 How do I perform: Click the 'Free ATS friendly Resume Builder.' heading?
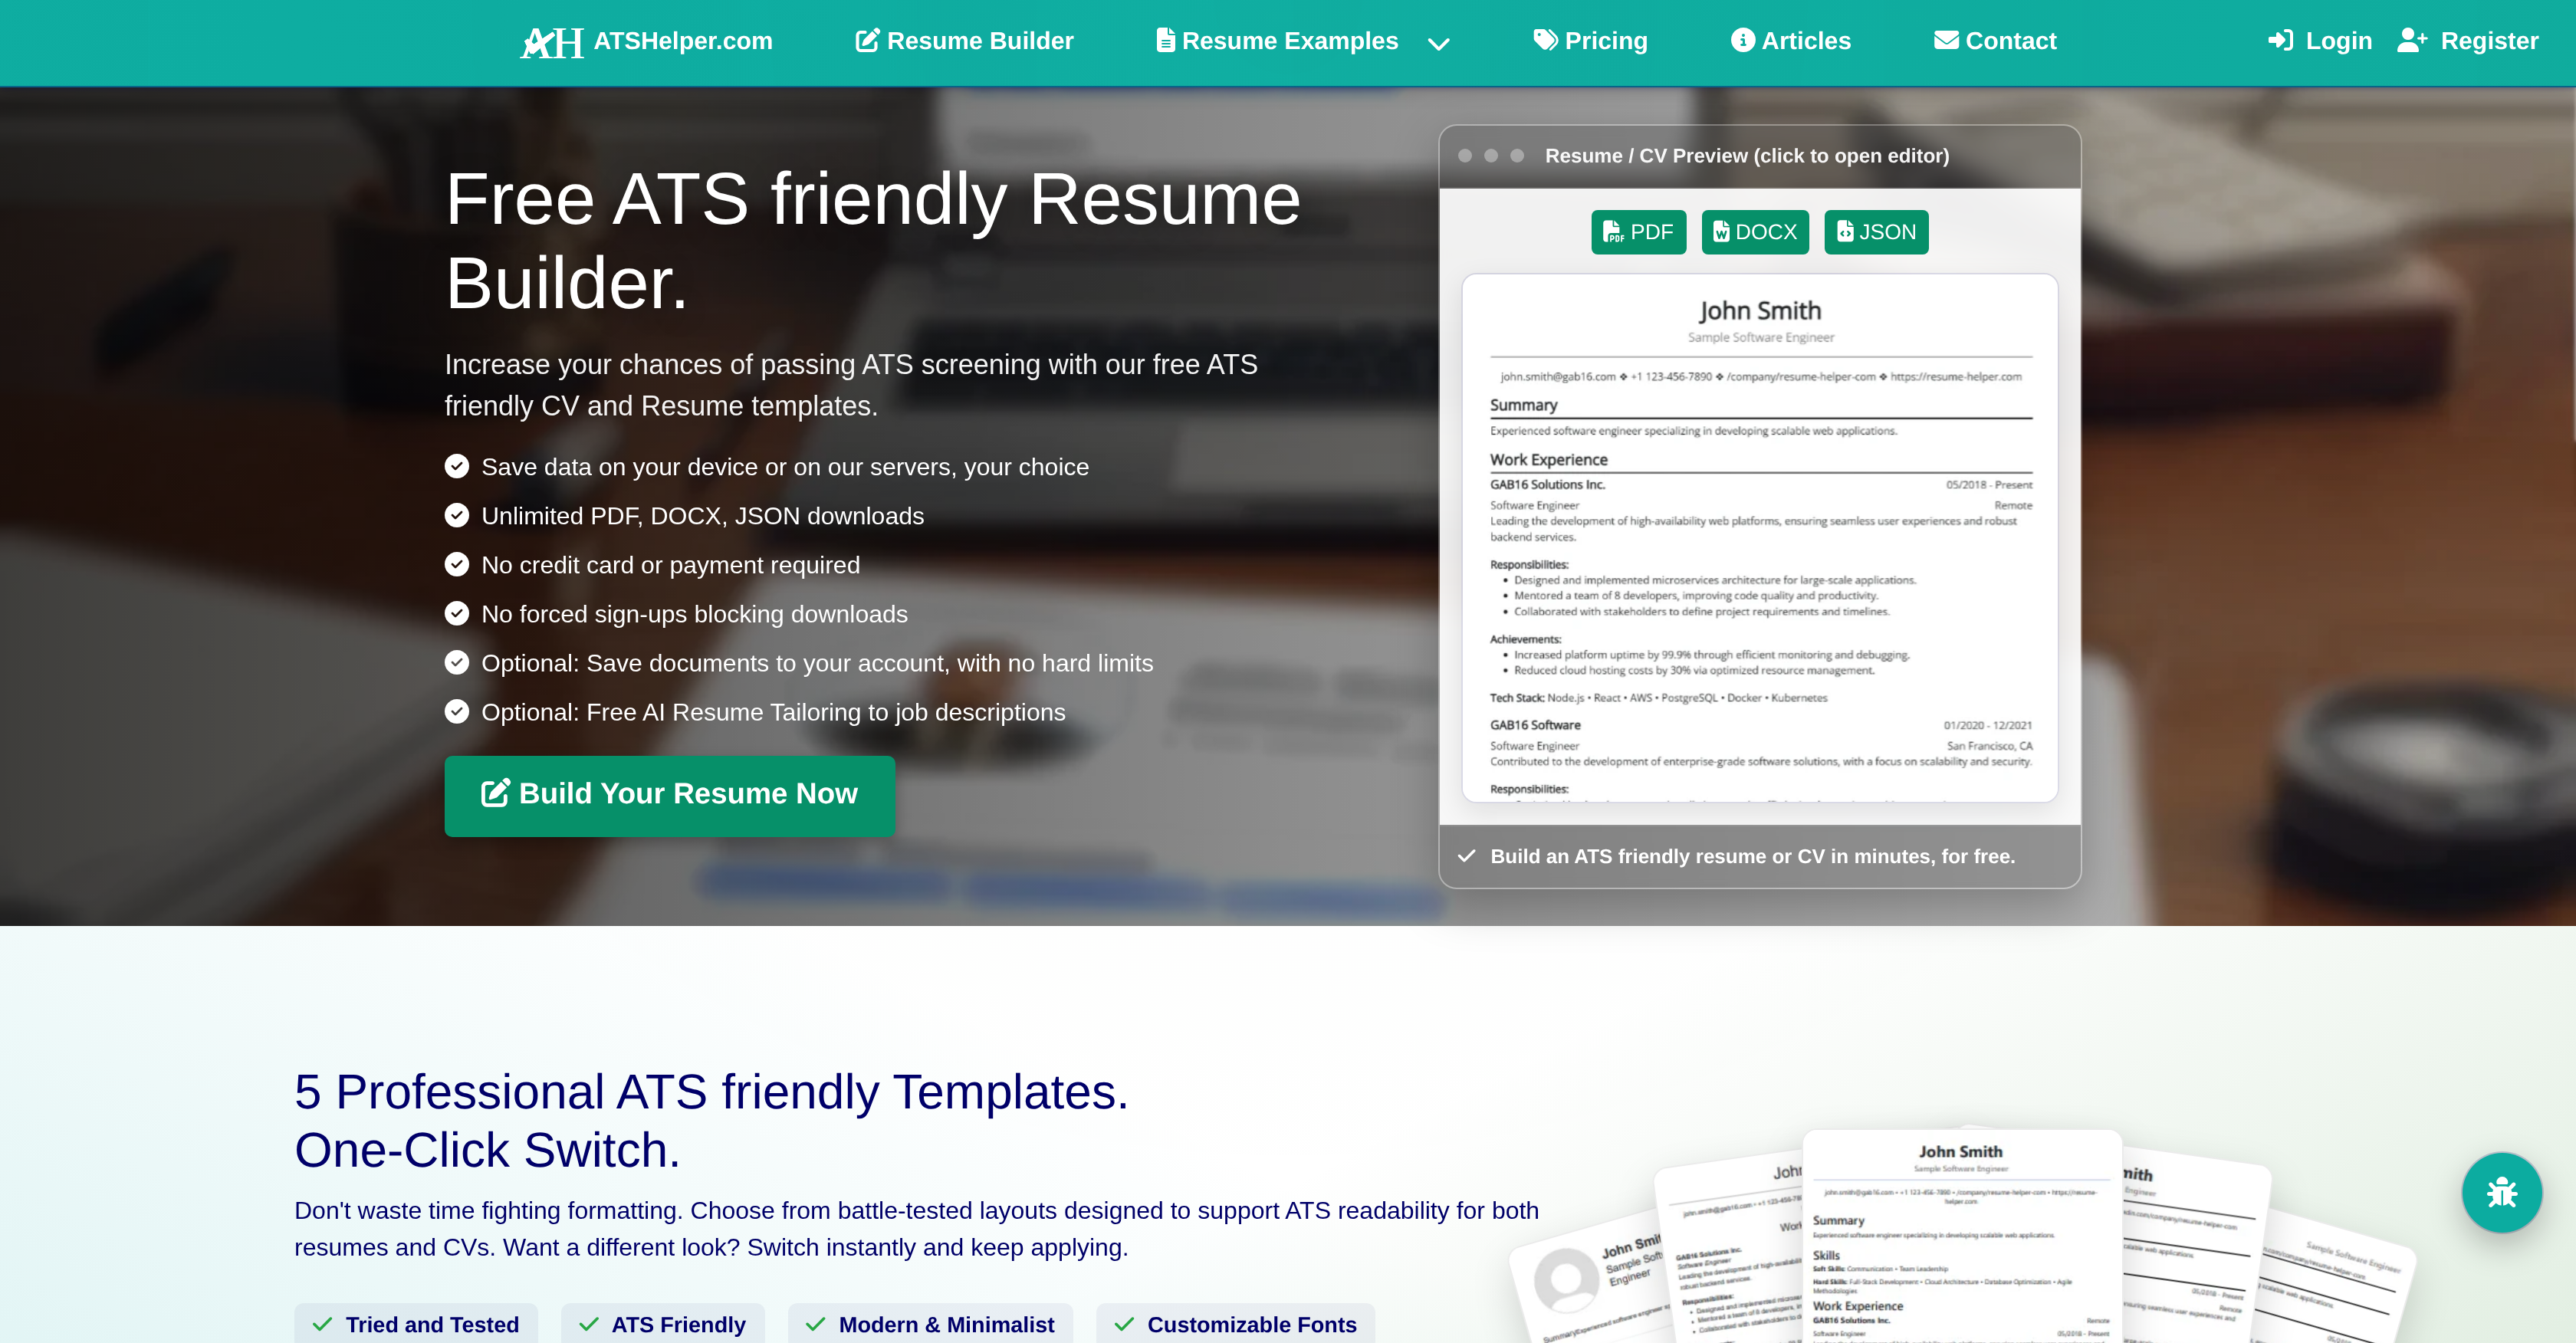click(873, 241)
